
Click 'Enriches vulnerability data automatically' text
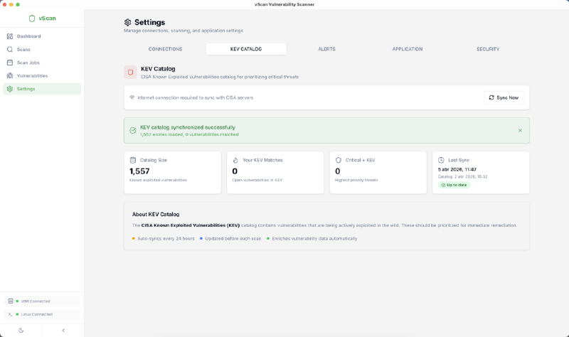(314, 239)
